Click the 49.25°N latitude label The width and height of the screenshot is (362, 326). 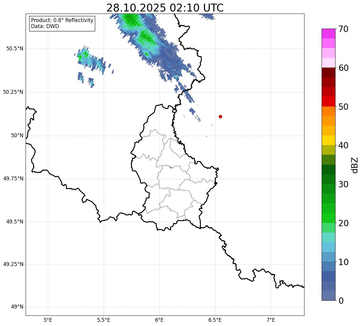point(13,264)
